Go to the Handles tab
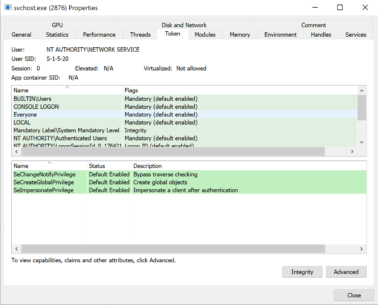The height and width of the screenshot is (305, 378). tap(321, 35)
